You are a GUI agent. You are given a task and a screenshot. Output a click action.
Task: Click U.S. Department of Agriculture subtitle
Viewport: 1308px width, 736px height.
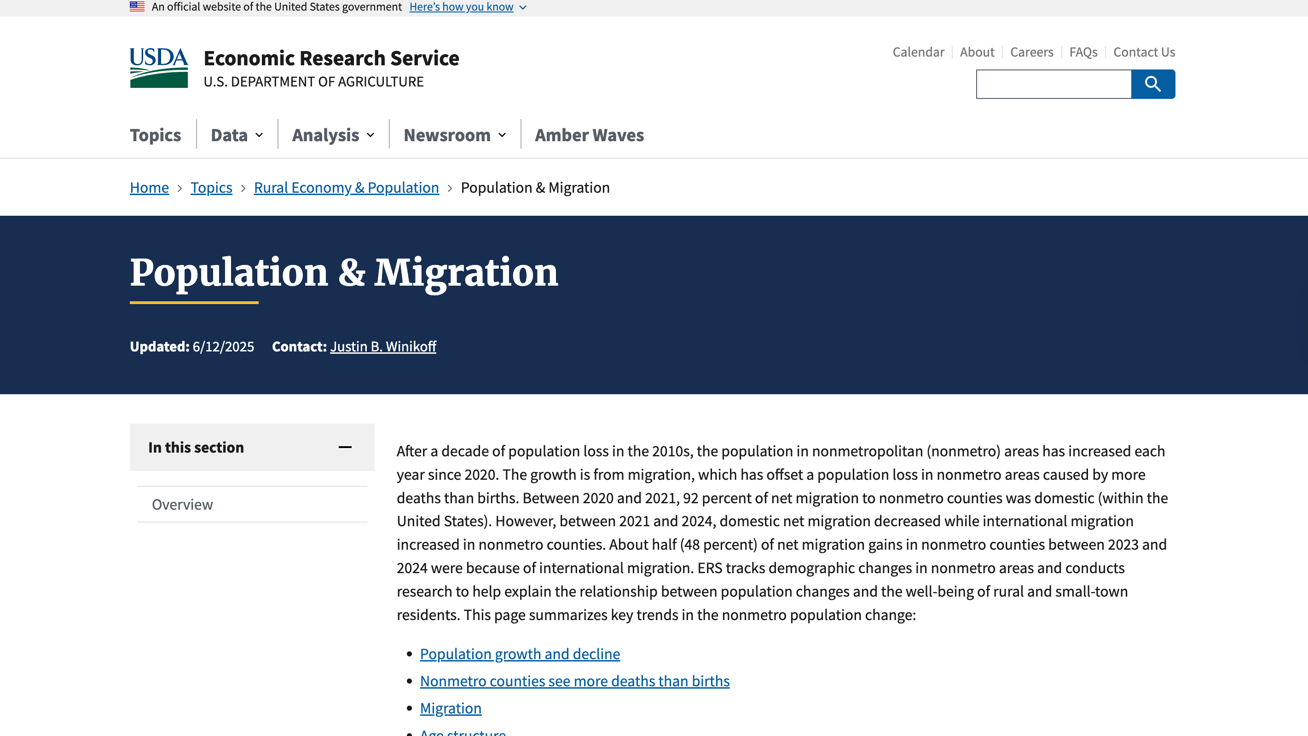point(313,82)
